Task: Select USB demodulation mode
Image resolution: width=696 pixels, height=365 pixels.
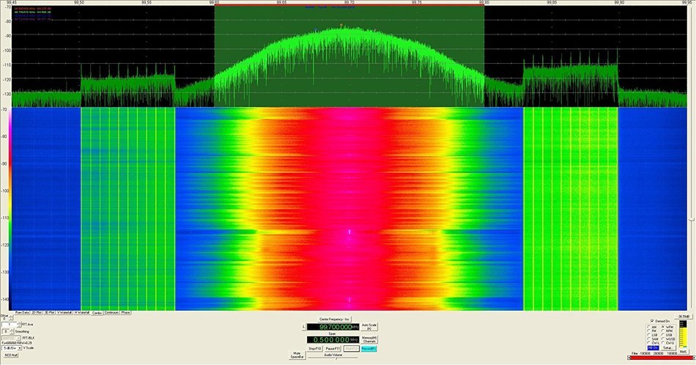Action: pyautogui.click(x=663, y=335)
